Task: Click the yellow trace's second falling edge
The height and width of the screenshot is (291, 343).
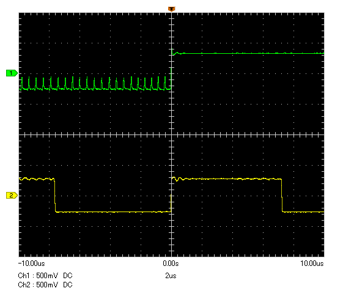Action: (282, 196)
